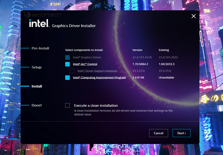The height and width of the screenshot is (155, 223).
Task: Click the Intel logo
Action: click(39, 23)
